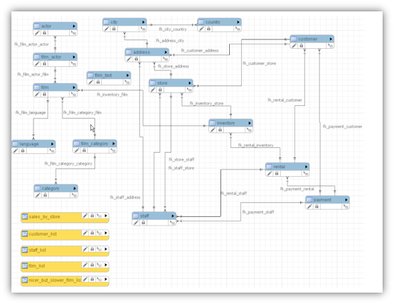The height and width of the screenshot is (304, 394).
Task: Select the fk_city_country relationship label
Action: coord(173,29)
